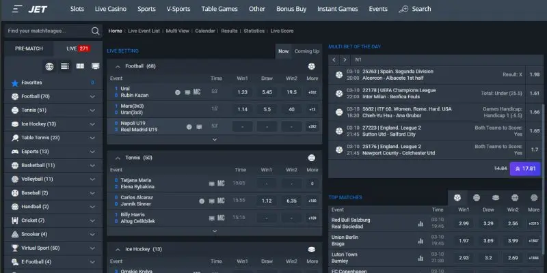
Task: Click the tennis ball icon in Tennis header
Action: (312, 158)
